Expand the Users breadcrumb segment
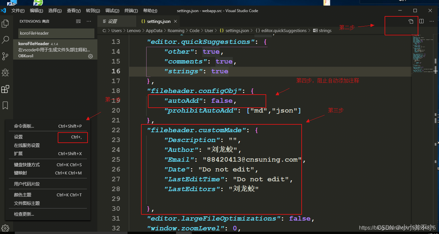 [116, 30]
